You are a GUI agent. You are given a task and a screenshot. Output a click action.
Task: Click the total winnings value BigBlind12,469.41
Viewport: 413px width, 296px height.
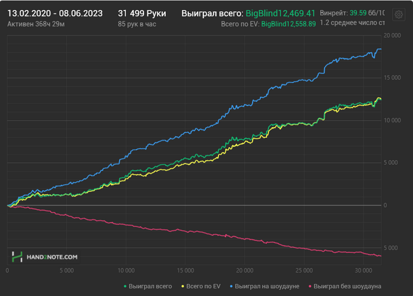pos(280,14)
